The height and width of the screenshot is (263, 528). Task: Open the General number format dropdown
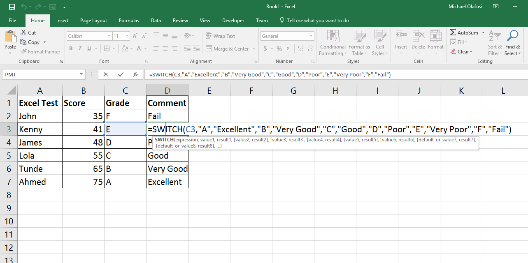pyautogui.click(x=311, y=36)
